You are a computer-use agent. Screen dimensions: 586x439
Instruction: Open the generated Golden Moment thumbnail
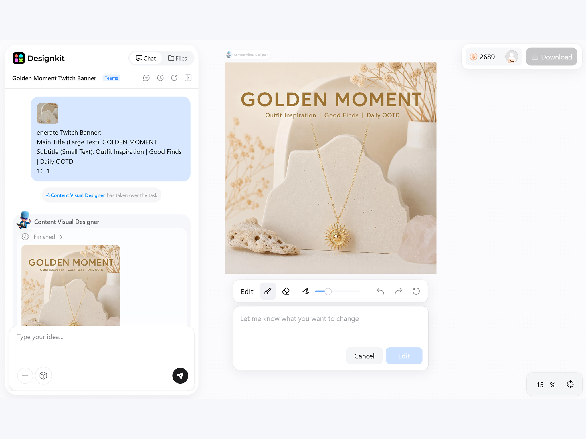pos(71,285)
